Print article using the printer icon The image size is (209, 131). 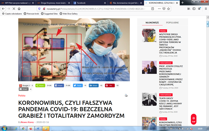point(126,95)
